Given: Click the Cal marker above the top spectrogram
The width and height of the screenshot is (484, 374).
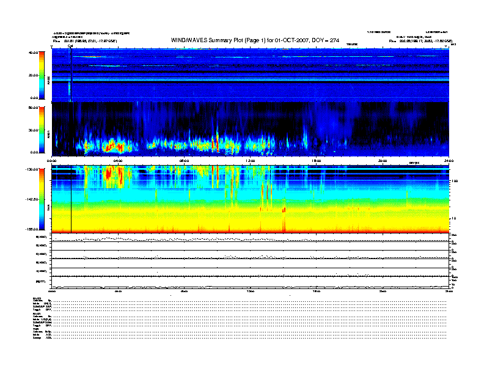Looking at the screenshot, I should coord(70,46).
